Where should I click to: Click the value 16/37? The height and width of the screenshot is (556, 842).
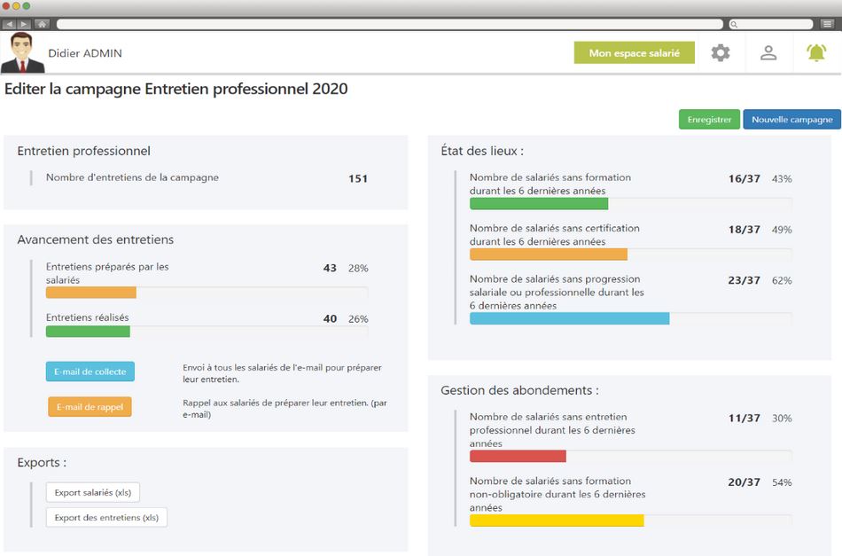[x=744, y=178]
